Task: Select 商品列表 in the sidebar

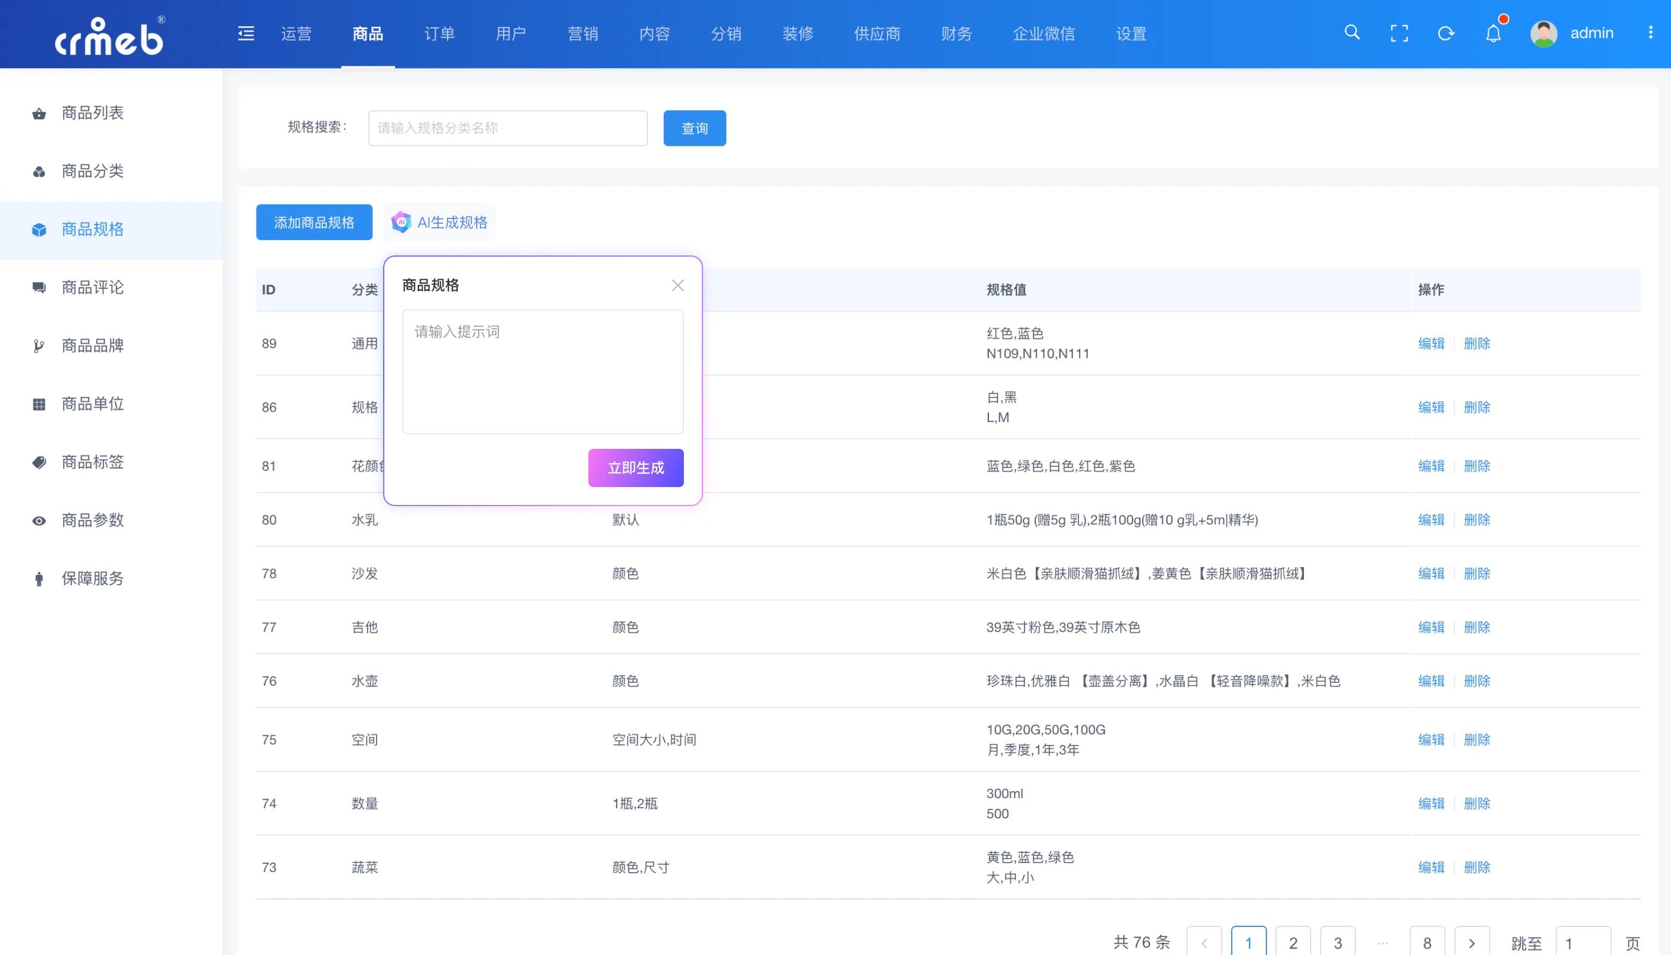Action: tap(112, 113)
